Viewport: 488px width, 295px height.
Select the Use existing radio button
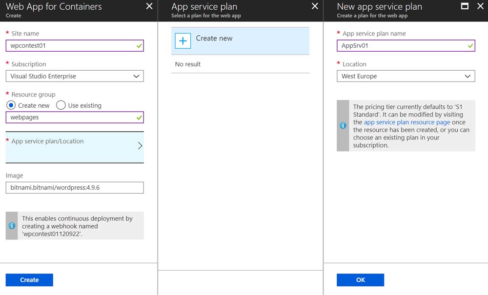[61, 105]
